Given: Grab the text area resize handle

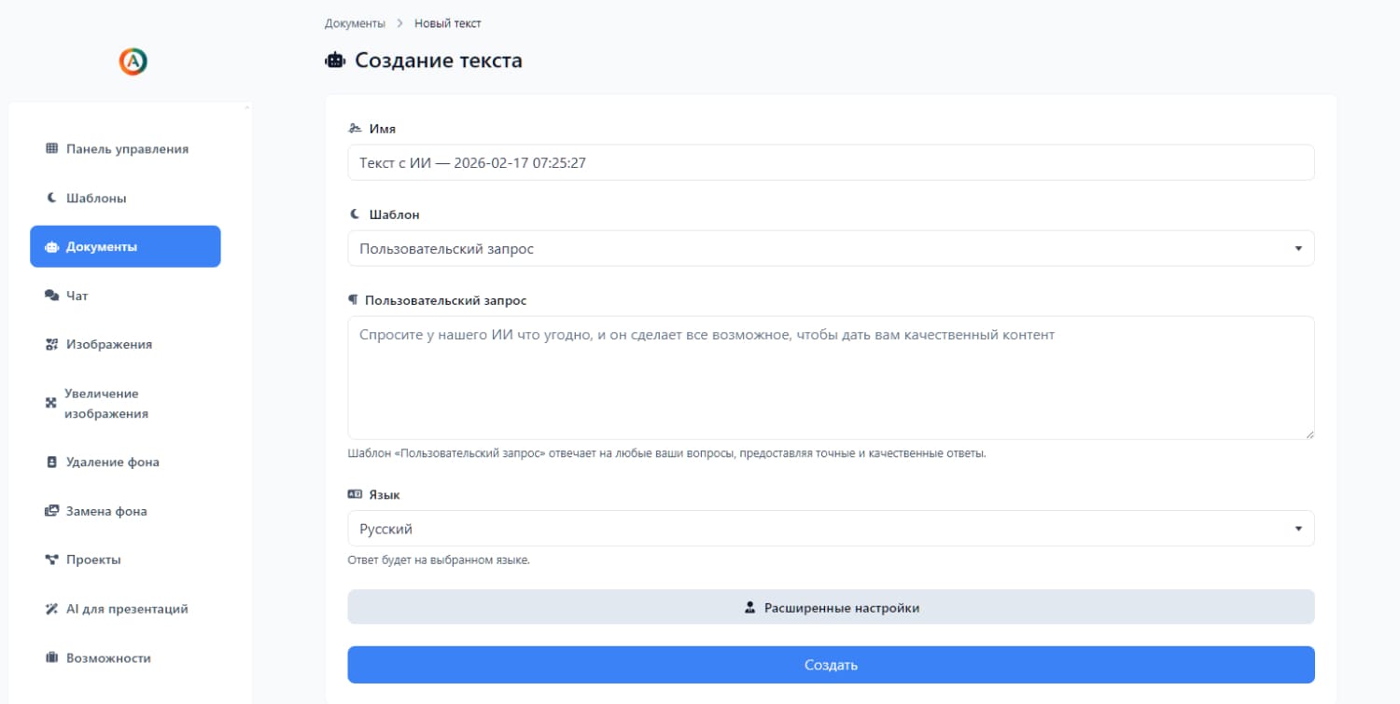Looking at the screenshot, I should [x=1309, y=434].
